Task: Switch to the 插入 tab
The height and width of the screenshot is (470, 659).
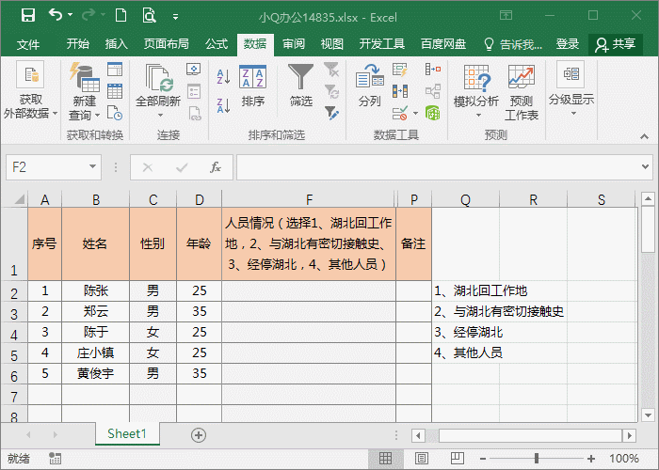Action: point(117,44)
